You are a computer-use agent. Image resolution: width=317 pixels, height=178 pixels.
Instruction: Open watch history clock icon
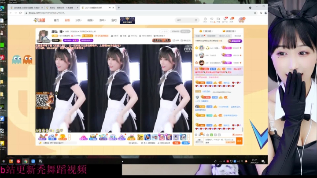tap(205, 20)
